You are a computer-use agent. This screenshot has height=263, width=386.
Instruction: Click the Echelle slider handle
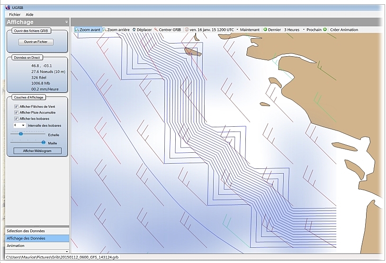21,134
